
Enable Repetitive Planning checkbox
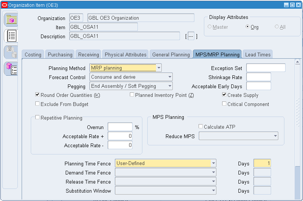coord(37,117)
